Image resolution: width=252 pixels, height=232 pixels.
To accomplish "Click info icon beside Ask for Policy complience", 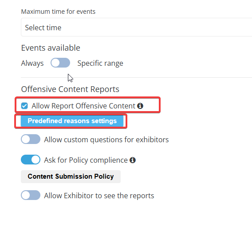I will coord(133,160).
